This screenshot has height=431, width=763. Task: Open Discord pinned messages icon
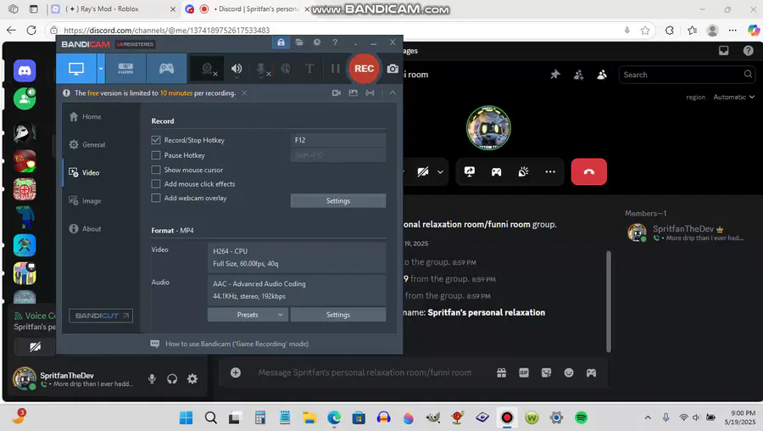pos(554,75)
